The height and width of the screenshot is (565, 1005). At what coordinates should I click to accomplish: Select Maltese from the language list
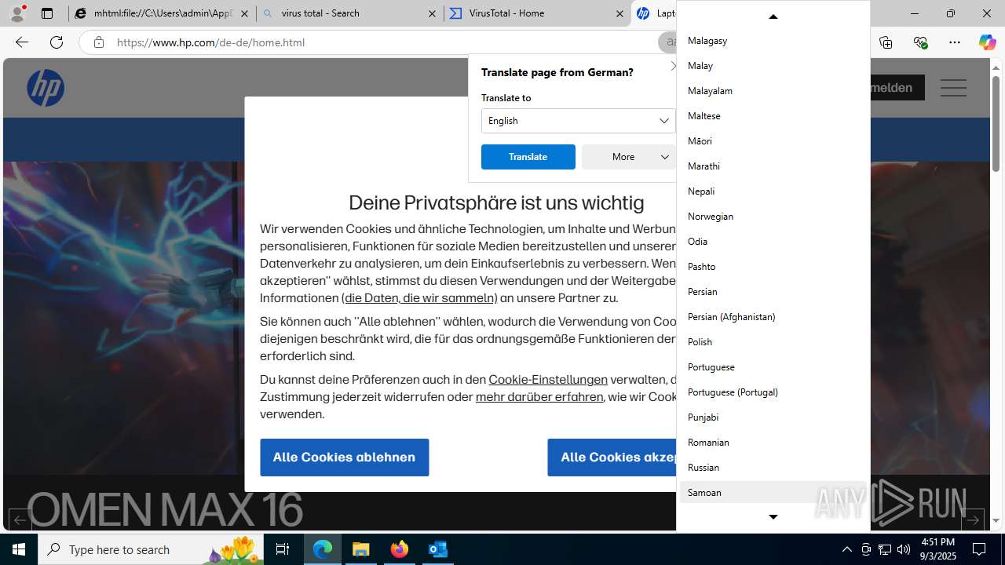(x=773, y=115)
